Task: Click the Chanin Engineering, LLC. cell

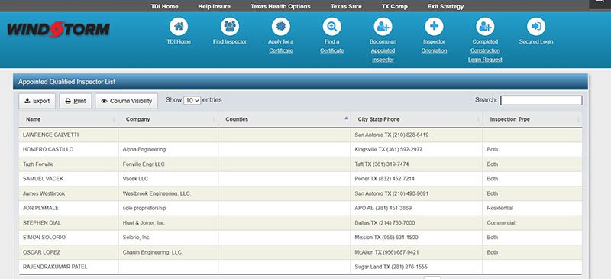Action: tap(168, 252)
